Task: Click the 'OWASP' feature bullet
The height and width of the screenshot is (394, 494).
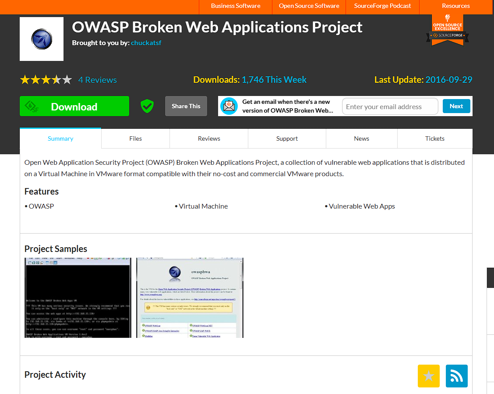Action: click(x=41, y=206)
